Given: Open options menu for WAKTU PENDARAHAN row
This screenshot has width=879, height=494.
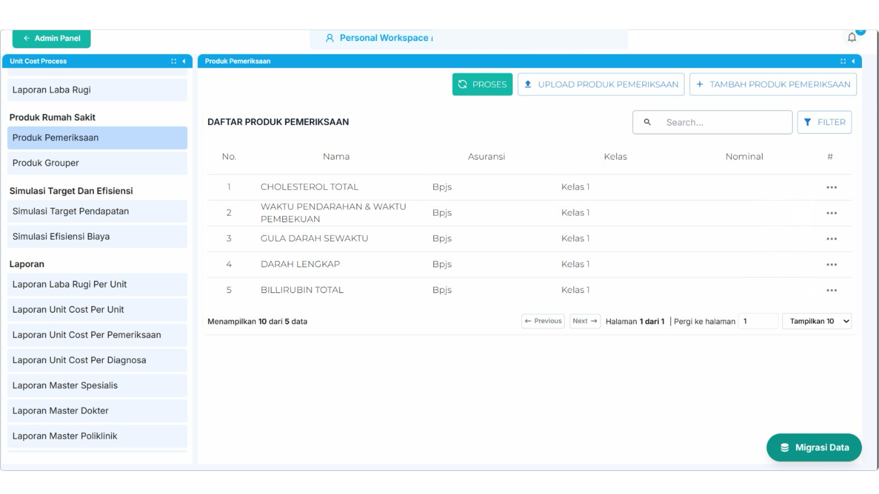Looking at the screenshot, I should pos(831,213).
